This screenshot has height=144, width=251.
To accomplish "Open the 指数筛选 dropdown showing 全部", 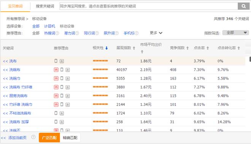I will pyautogui.click(x=235, y=33).
